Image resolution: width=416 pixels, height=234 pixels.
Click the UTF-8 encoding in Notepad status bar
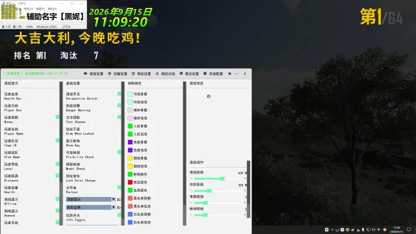66,27
